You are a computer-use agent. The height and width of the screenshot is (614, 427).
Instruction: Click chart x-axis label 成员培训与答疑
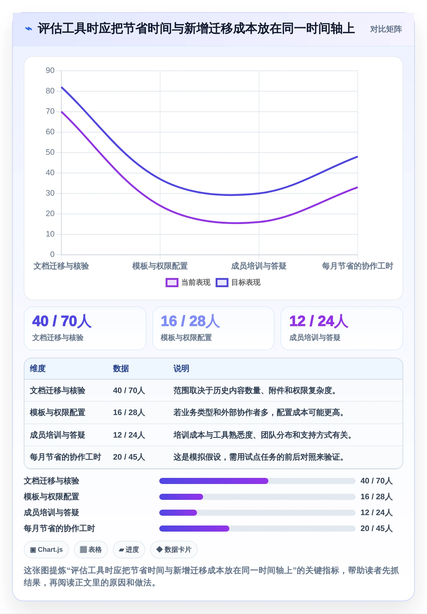pos(259,266)
